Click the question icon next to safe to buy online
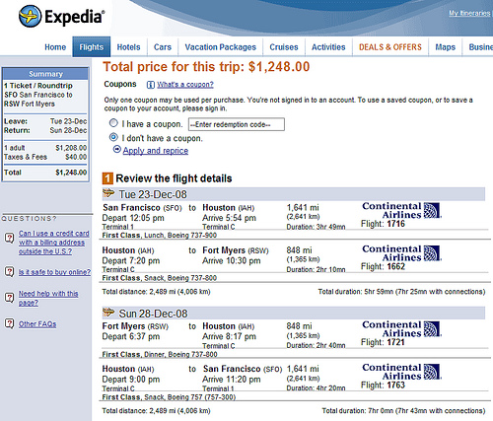This screenshot has height=421, width=493. (9, 272)
